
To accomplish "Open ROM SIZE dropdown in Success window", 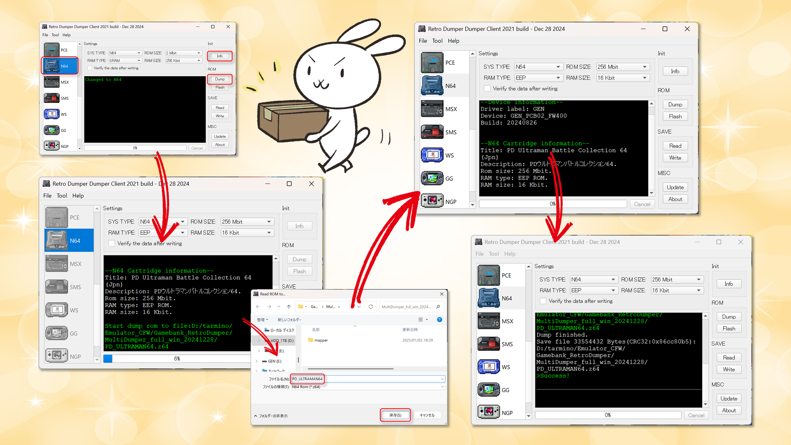I will tap(677, 279).
